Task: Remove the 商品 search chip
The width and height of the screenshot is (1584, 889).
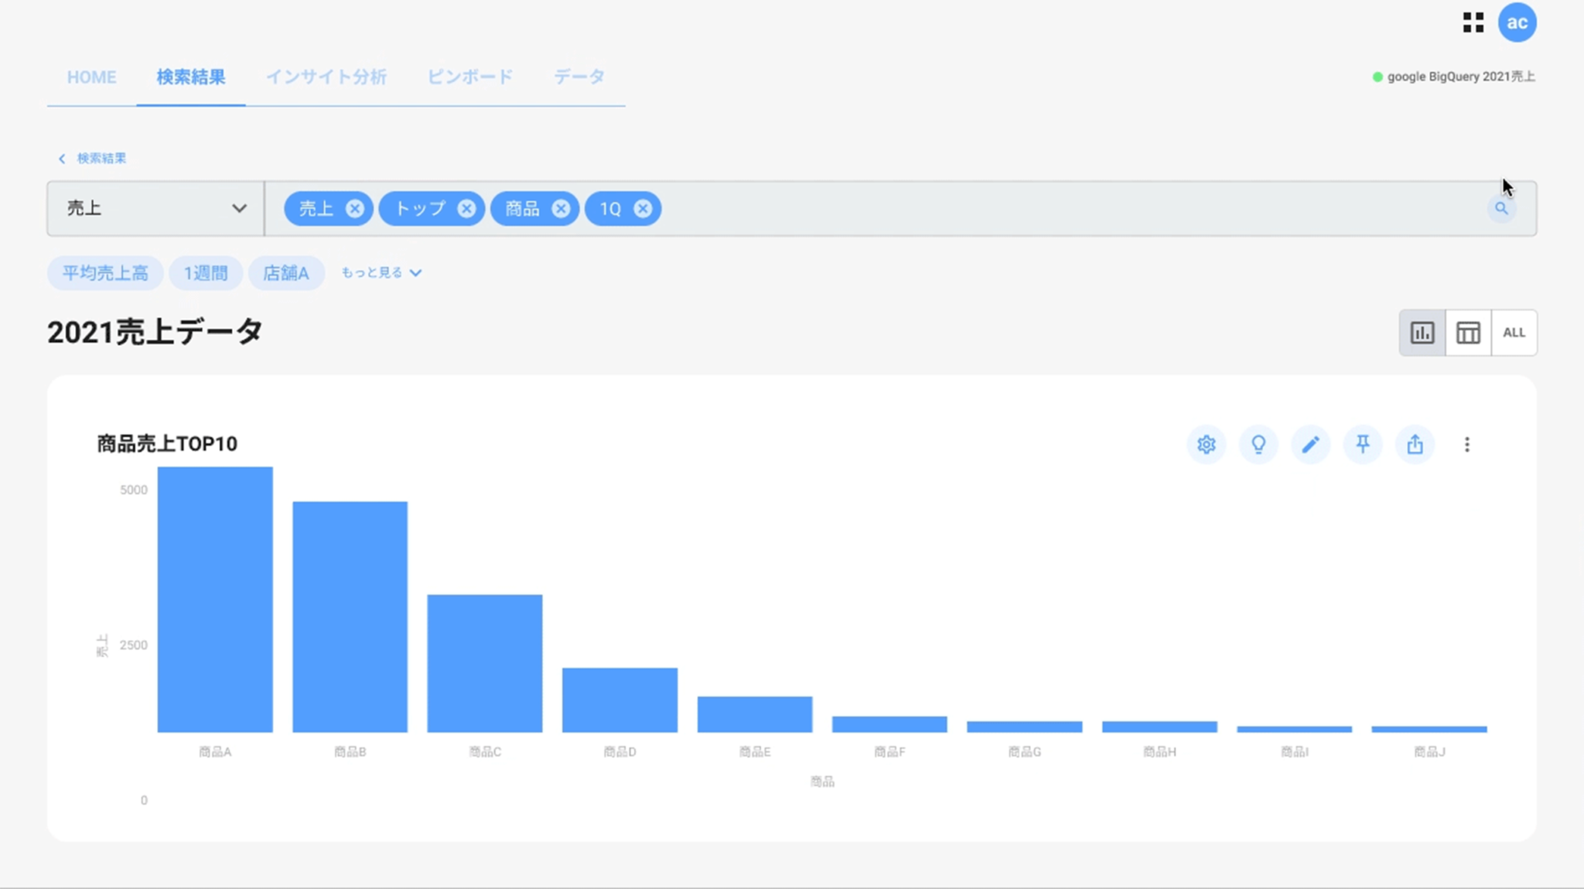Action: tap(561, 209)
